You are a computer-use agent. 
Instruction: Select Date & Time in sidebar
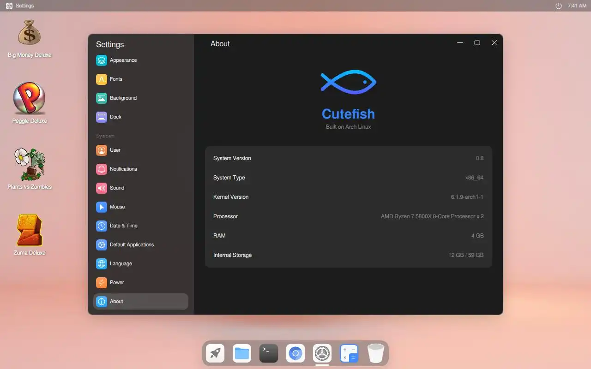[x=124, y=226]
